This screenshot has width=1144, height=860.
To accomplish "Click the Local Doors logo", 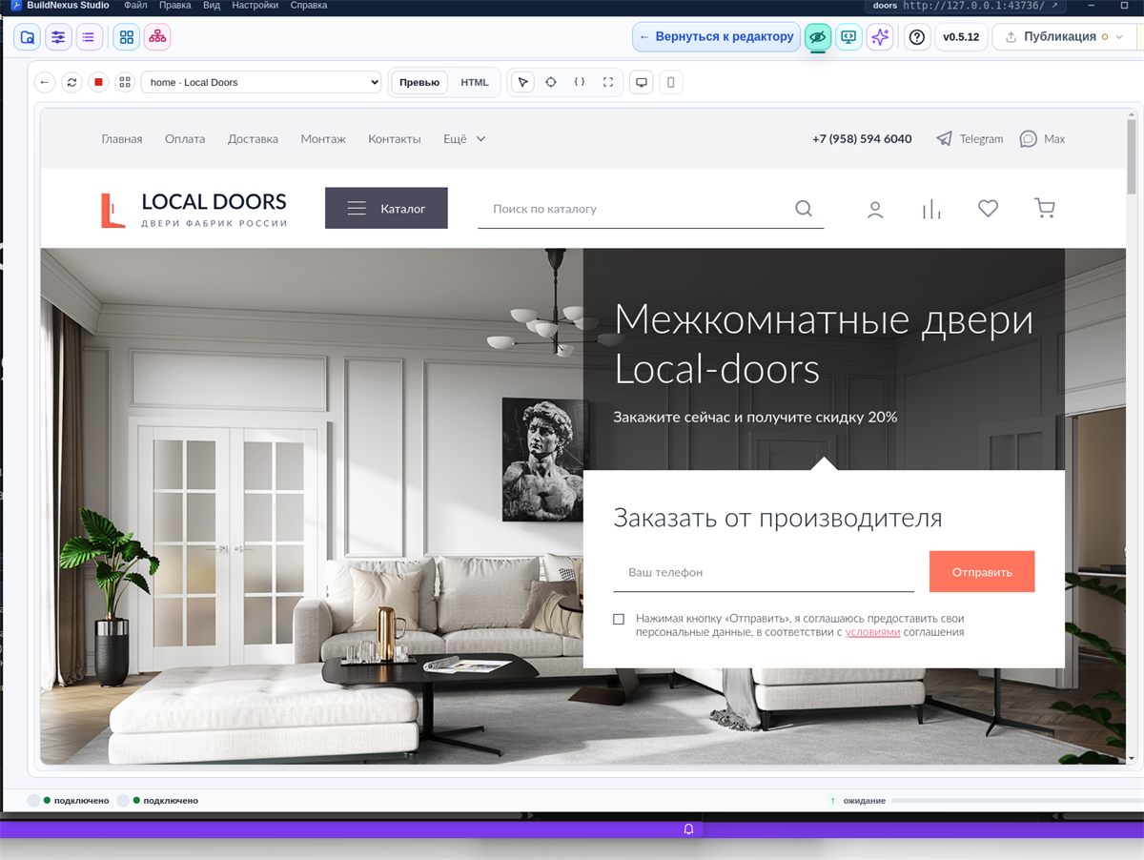I will click(x=194, y=210).
